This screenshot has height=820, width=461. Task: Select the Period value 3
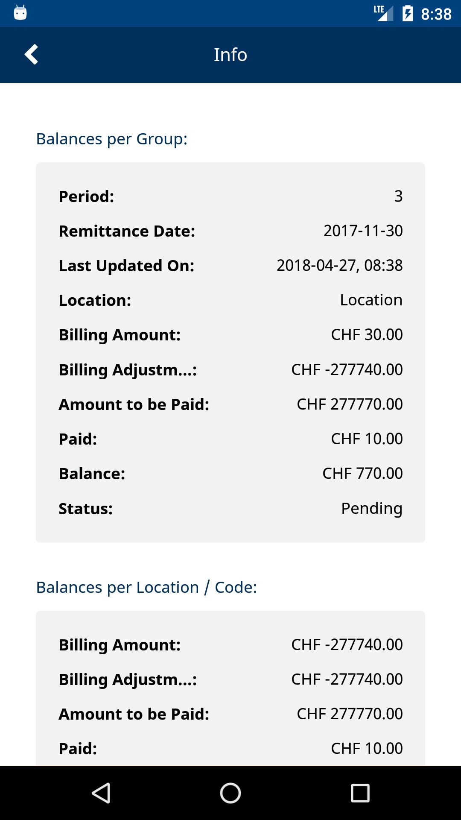pyautogui.click(x=398, y=196)
